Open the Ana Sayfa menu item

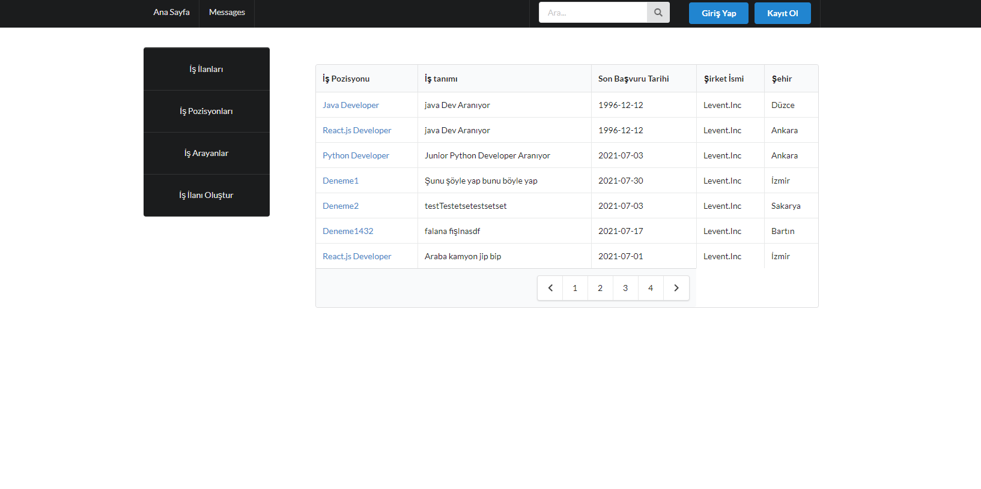click(x=171, y=12)
